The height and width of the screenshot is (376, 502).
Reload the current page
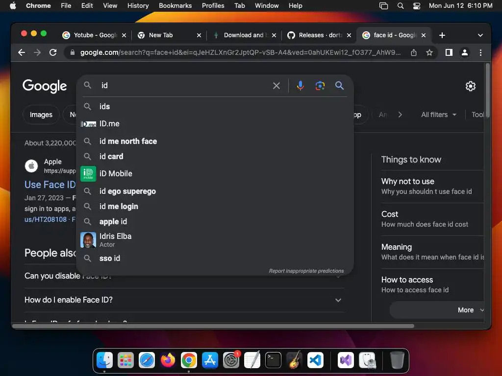(53, 52)
